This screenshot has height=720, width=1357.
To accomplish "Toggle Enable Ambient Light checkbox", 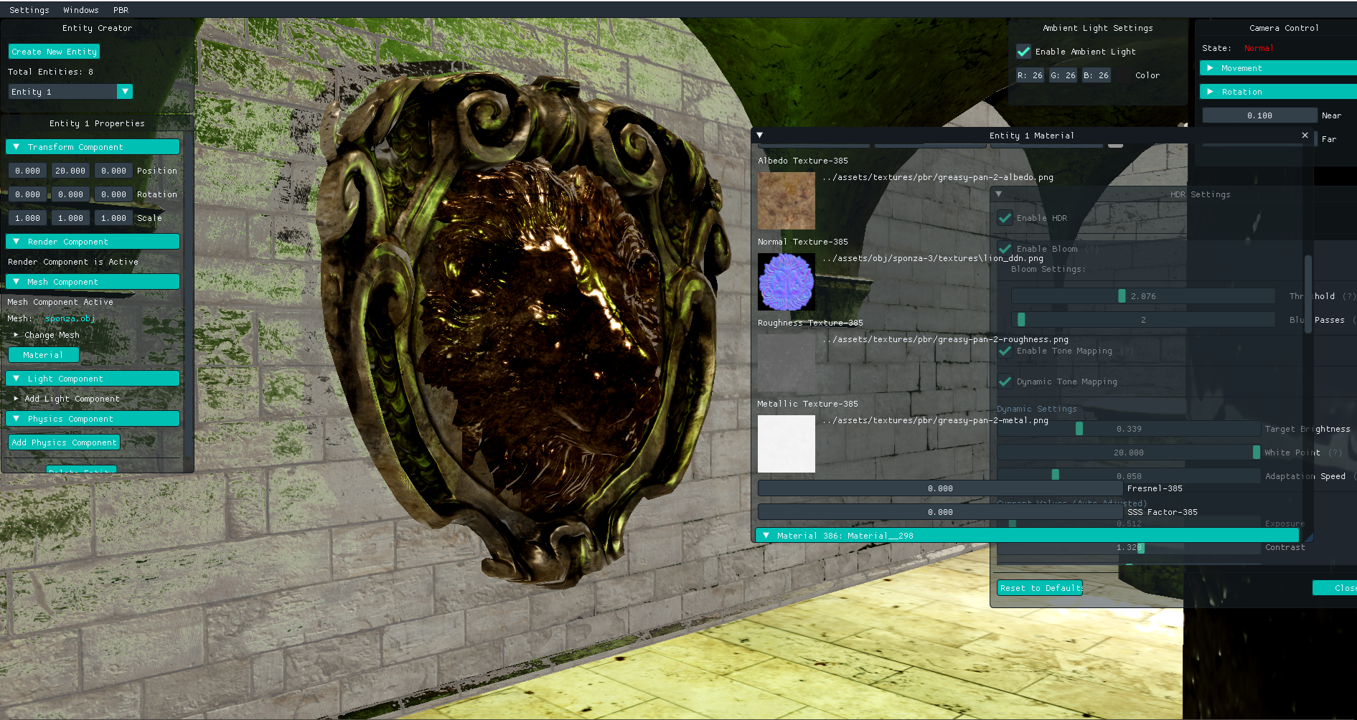I will 1023,52.
